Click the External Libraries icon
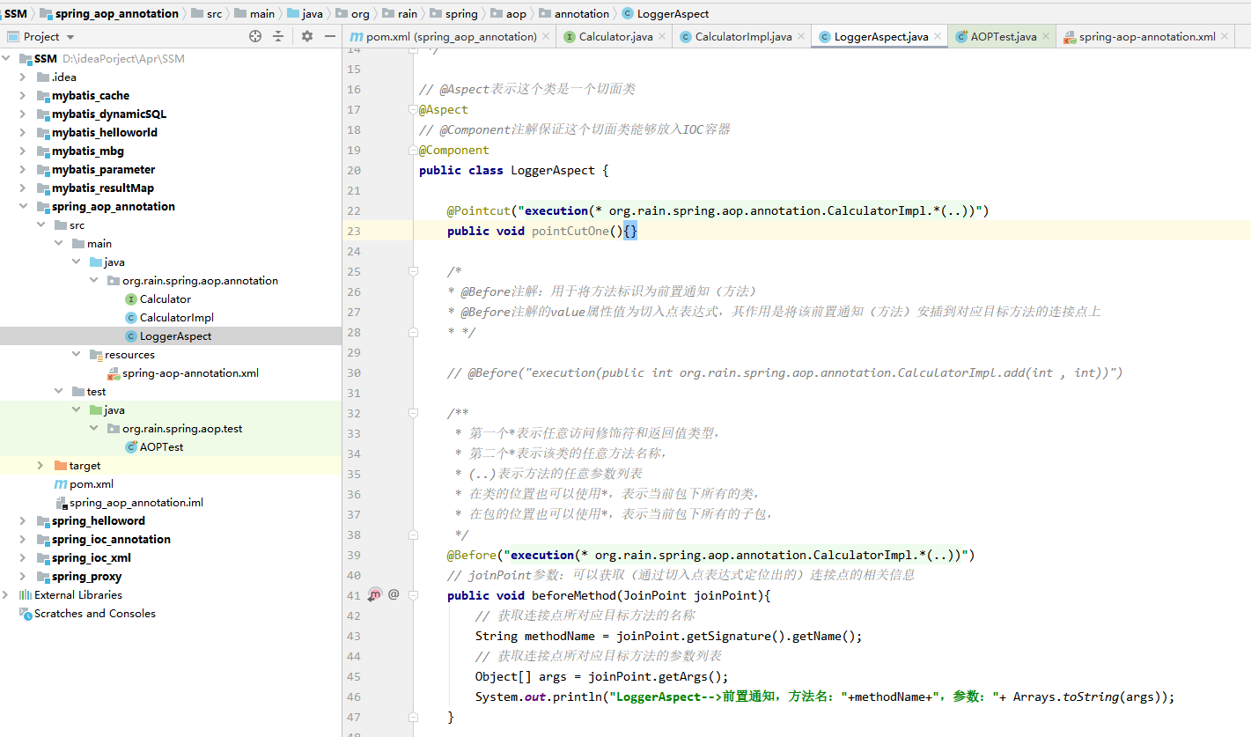This screenshot has height=737, width=1251. pyautogui.click(x=26, y=595)
